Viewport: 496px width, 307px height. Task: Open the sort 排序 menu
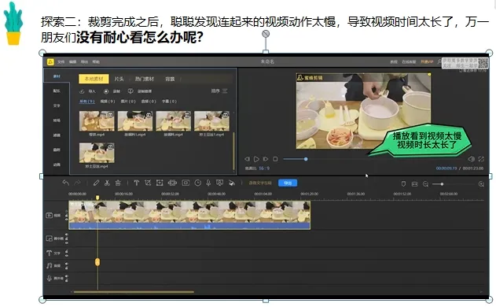coord(219,91)
